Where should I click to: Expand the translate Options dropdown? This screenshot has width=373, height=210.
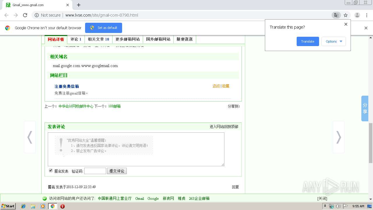pyautogui.click(x=334, y=41)
